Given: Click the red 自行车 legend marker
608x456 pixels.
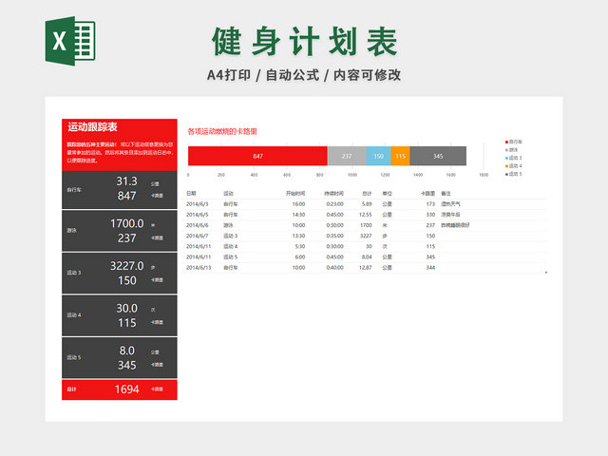Looking at the screenshot, I should click(506, 142).
